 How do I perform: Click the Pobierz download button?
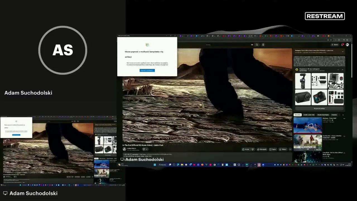(283, 149)
